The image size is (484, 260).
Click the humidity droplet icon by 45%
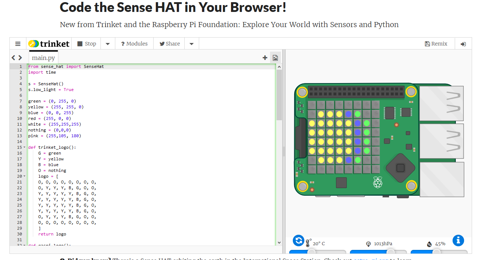[429, 244]
